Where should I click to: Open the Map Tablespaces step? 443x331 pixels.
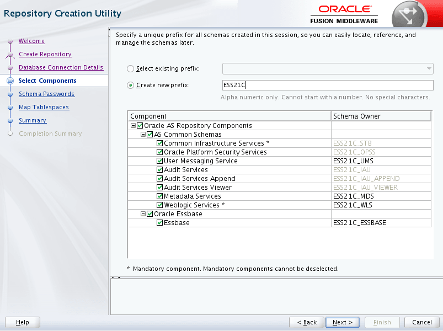click(x=44, y=108)
